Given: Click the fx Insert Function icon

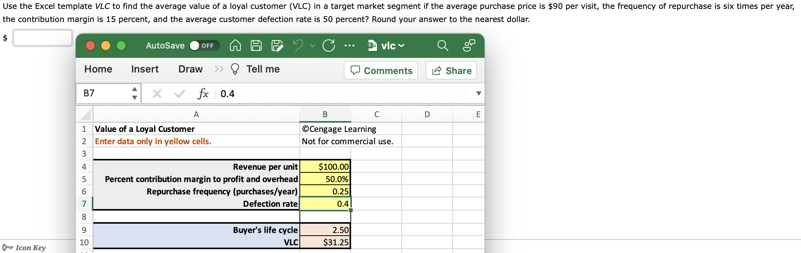Looking at the screenshot, I should (x=203, y=93).
